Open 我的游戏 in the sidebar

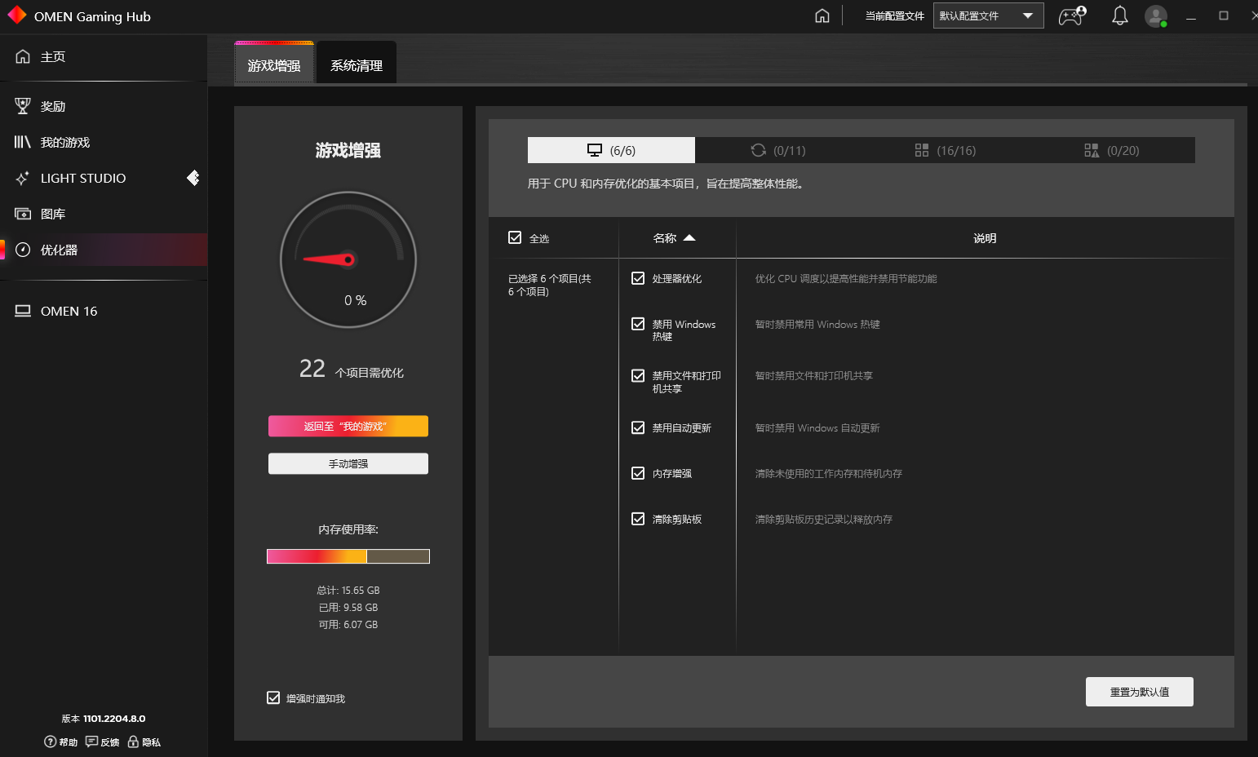point(104,142)
